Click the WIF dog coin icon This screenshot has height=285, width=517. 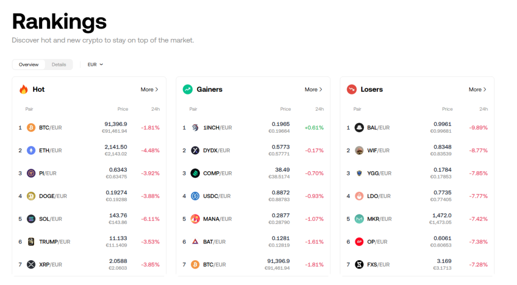[x=359, y=151]
